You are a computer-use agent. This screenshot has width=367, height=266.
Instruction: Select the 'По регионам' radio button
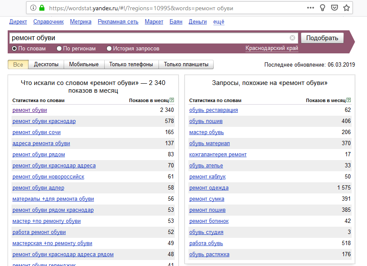pyautogui.click(x=59, y=48)
